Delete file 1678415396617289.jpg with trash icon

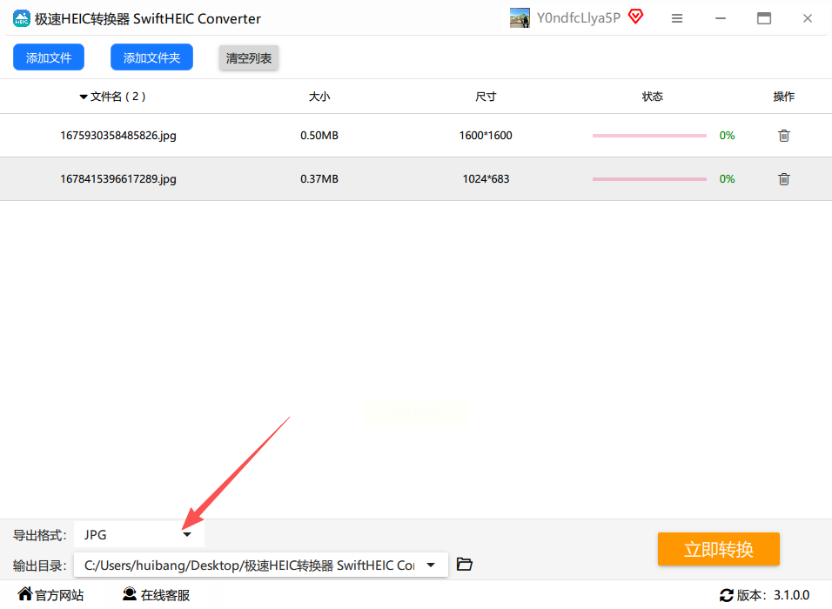click(x=784, y=179)
